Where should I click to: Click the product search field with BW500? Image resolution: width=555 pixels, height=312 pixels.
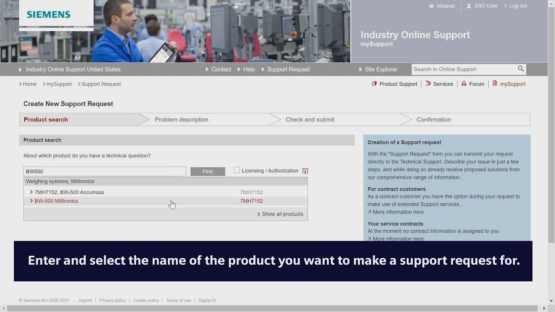pyautogui.click(x=104, y=172)
